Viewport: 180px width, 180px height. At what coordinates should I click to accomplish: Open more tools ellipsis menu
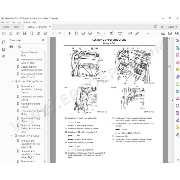tap(149, 33)
